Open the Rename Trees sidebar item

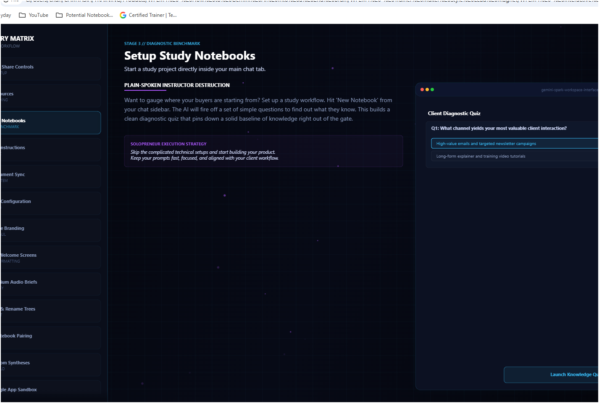click(x=50, y=311)
